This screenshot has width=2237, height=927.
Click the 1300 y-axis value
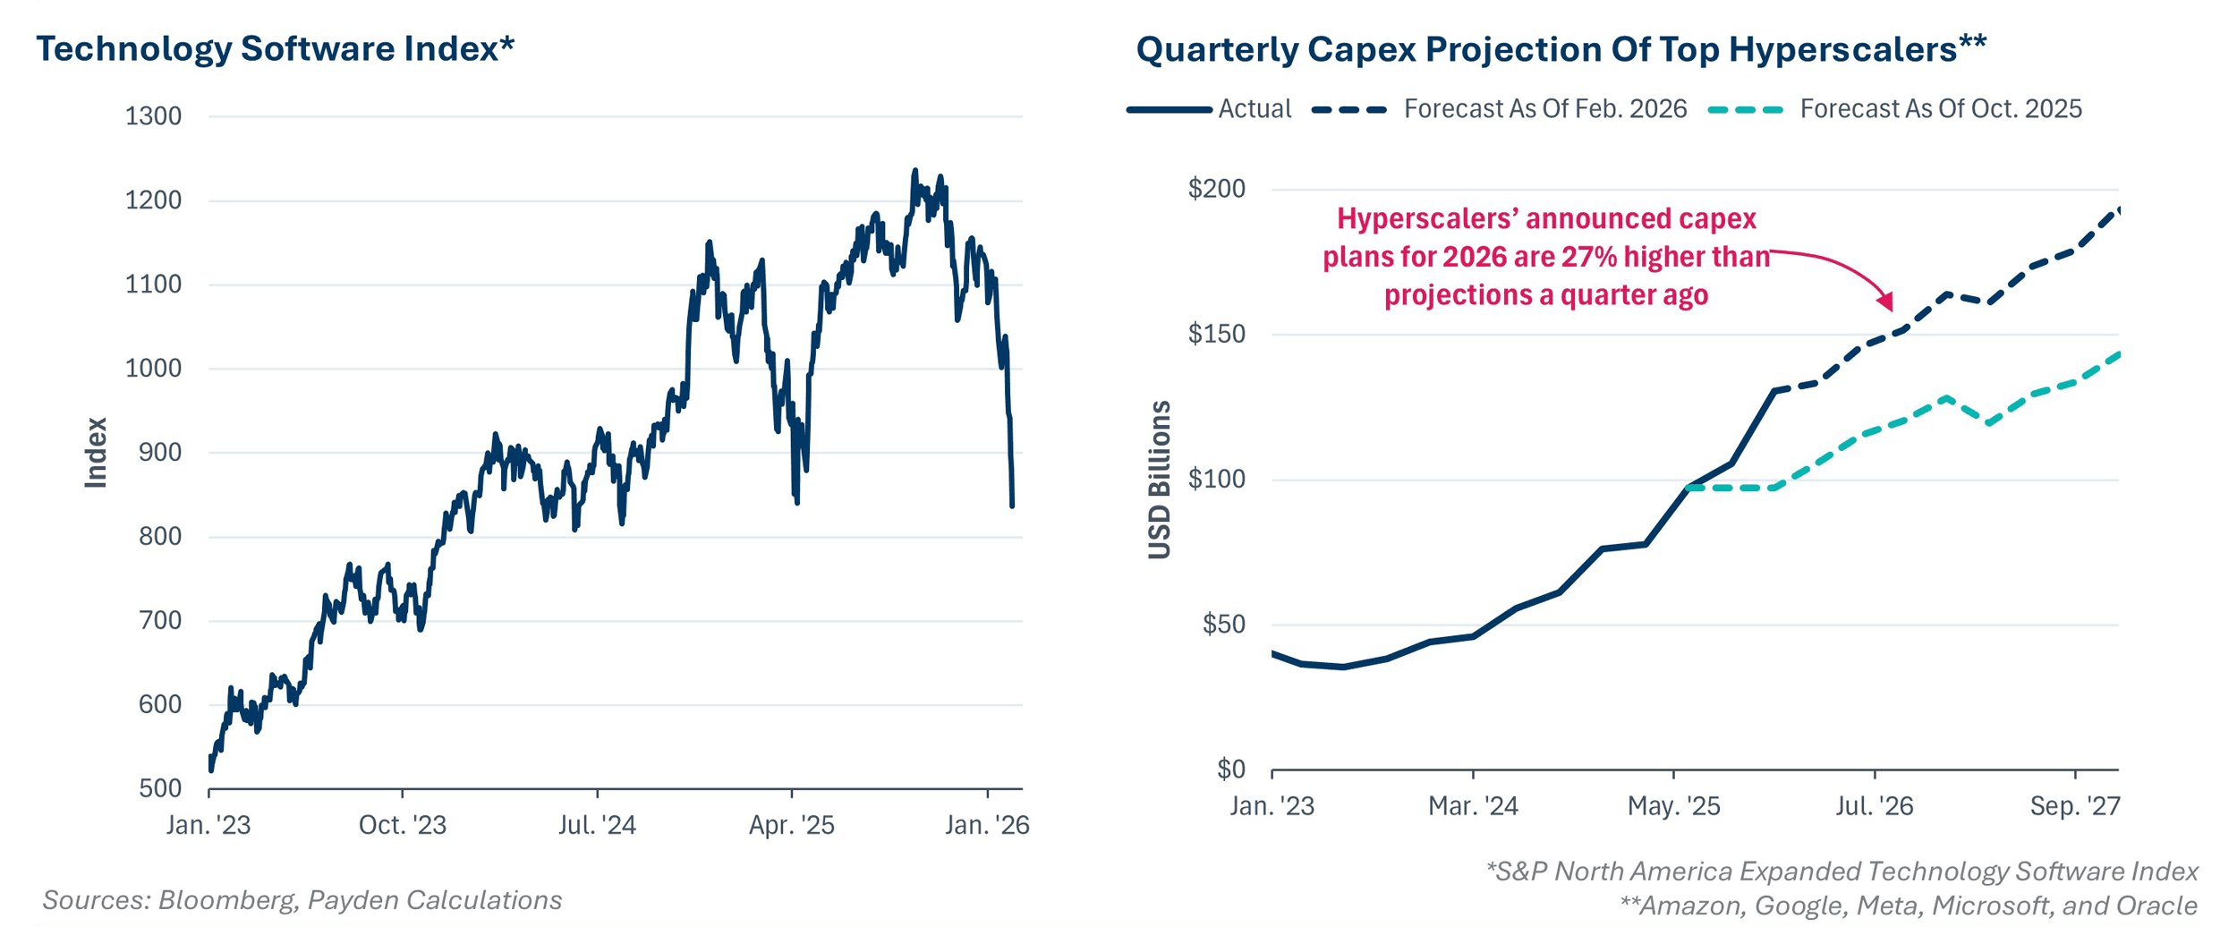pyautogui.click(x=153, y=116)
